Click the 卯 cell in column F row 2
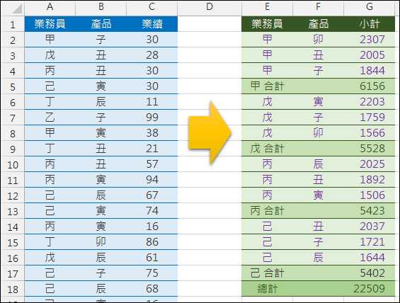 point(318,40)
